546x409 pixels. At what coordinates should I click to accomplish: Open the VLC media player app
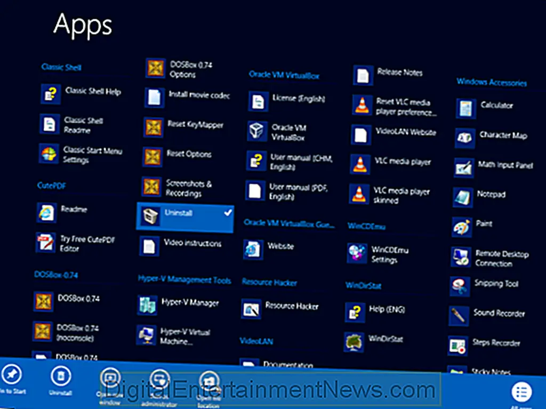(392, 163)
